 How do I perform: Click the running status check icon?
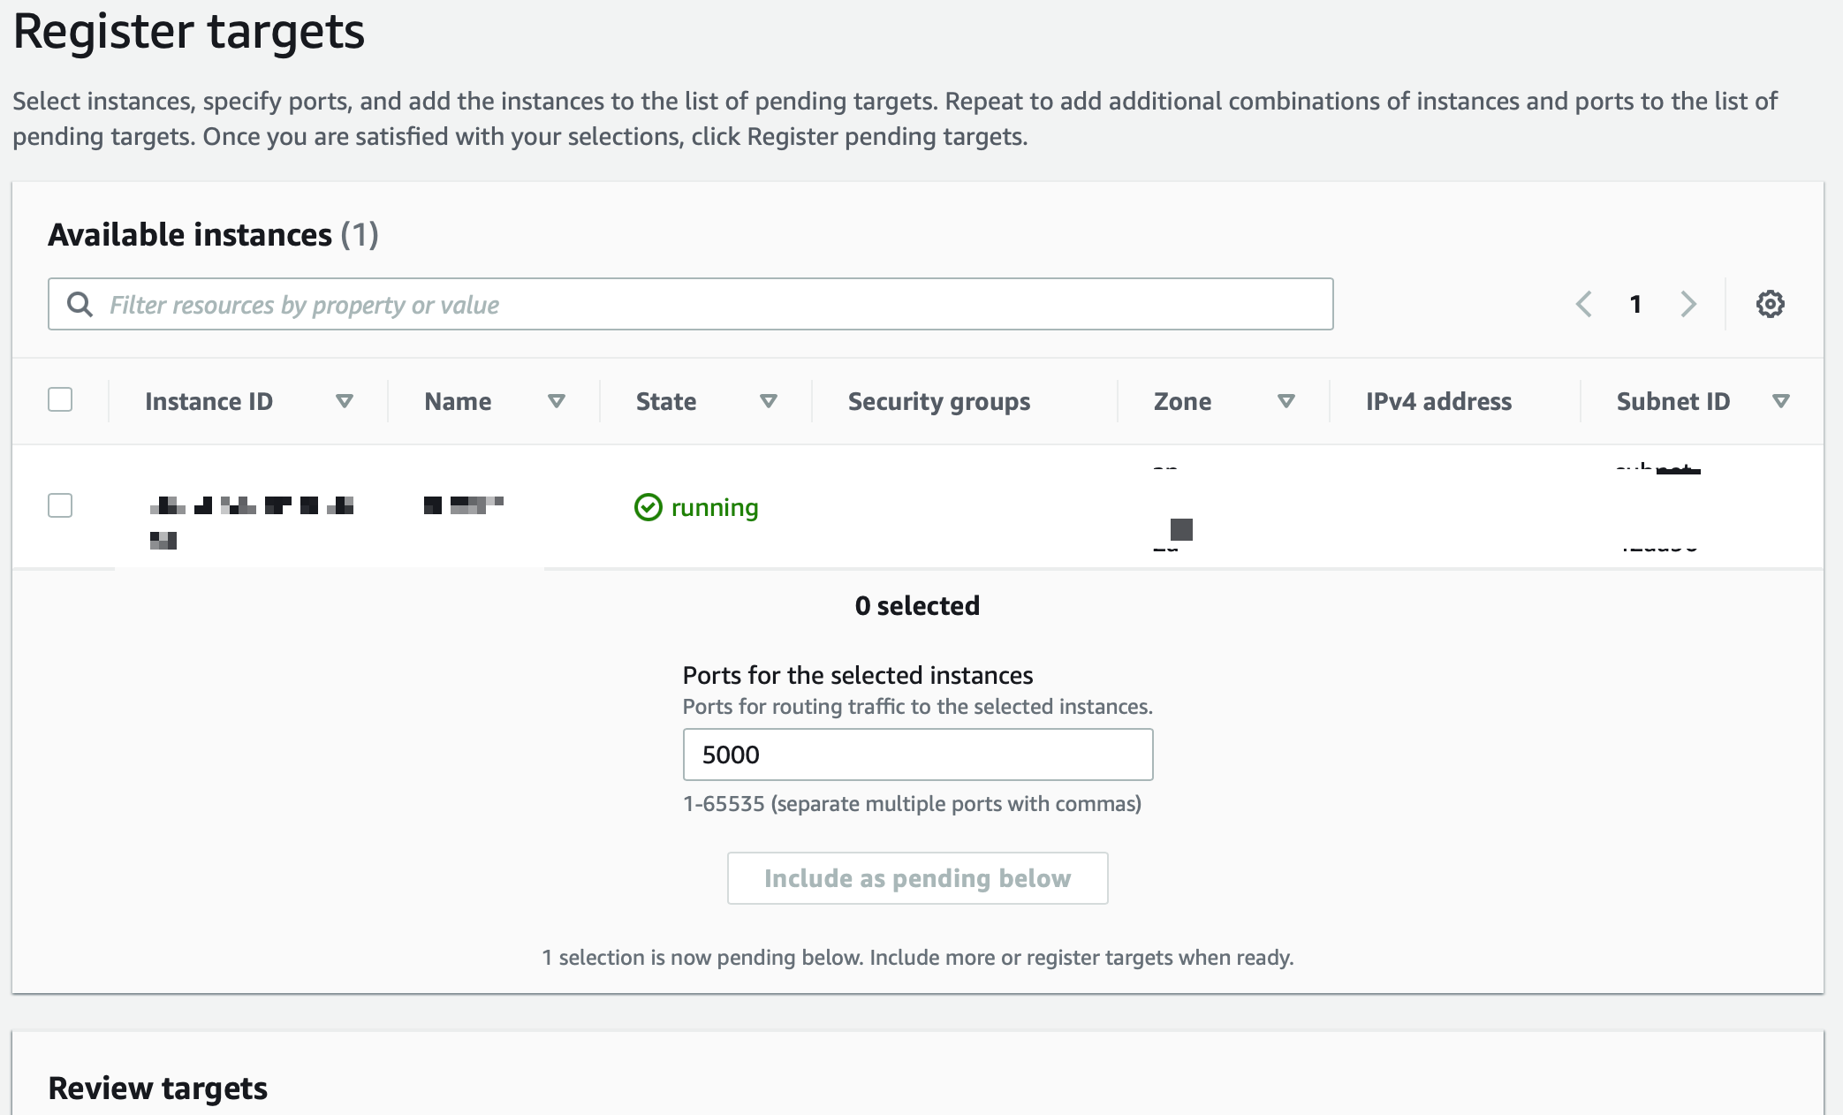pyautogui.click(x=648, y=507)
